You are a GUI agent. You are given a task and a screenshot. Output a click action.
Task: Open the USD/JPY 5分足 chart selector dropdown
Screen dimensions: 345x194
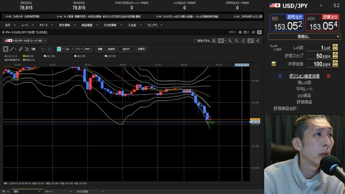click(x=25, y=40)
